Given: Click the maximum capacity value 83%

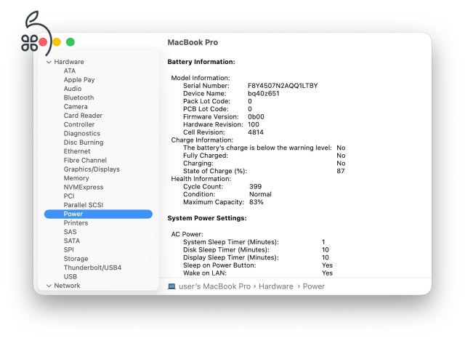Looking at the screenshot, I should (256, 202).
